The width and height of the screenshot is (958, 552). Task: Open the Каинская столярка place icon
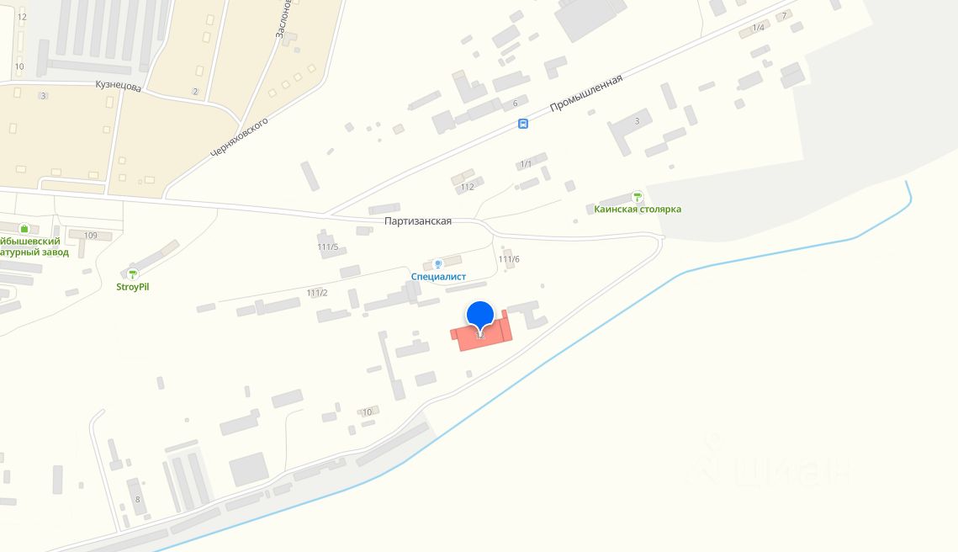pos(638,197)
